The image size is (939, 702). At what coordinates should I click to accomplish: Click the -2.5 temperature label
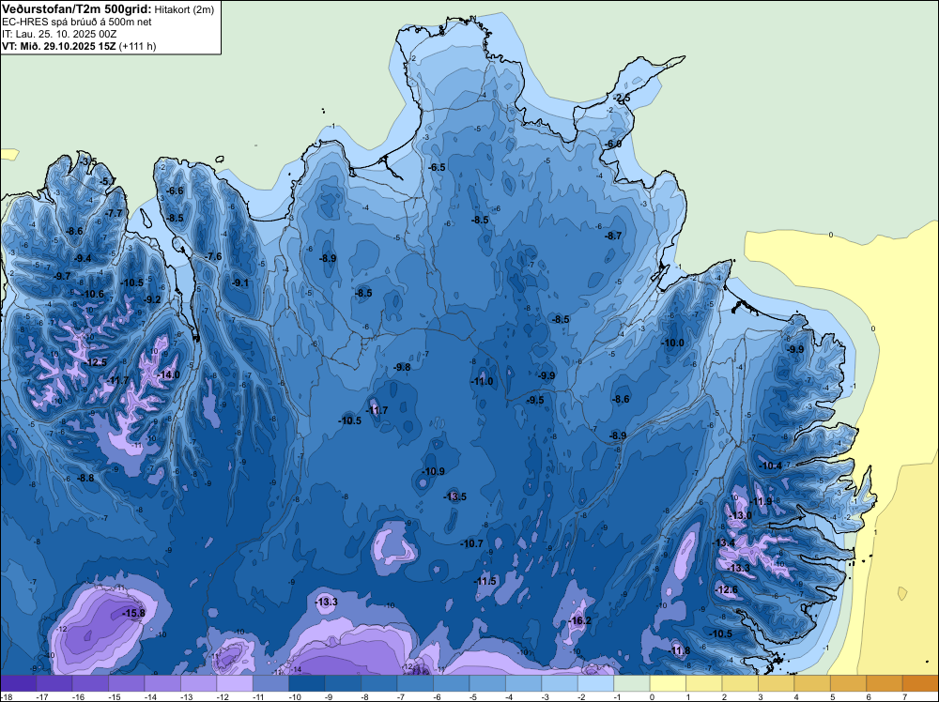pos(622,99)
